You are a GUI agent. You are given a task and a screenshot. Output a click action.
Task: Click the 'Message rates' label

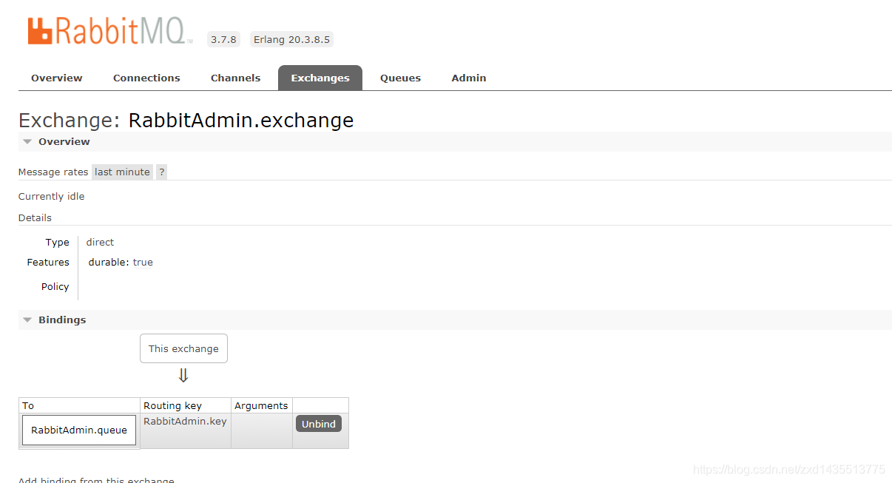click(x=53, y=172)
